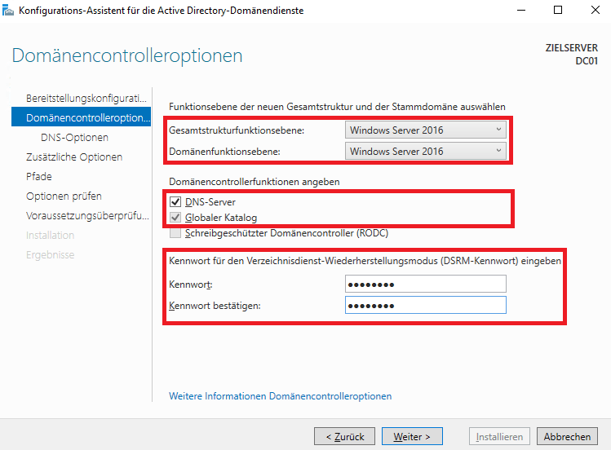
Task: Open Weitere Informationen Domänencontrolleroptionen link
Action: click(x=280, y=396)
